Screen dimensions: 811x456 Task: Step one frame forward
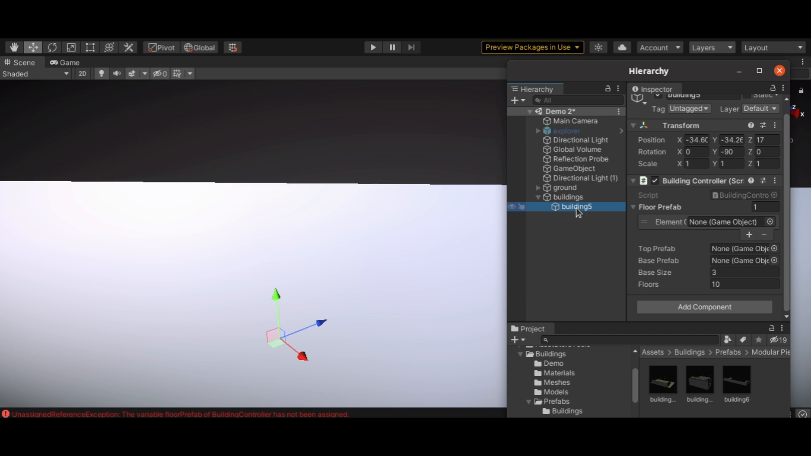411,47
